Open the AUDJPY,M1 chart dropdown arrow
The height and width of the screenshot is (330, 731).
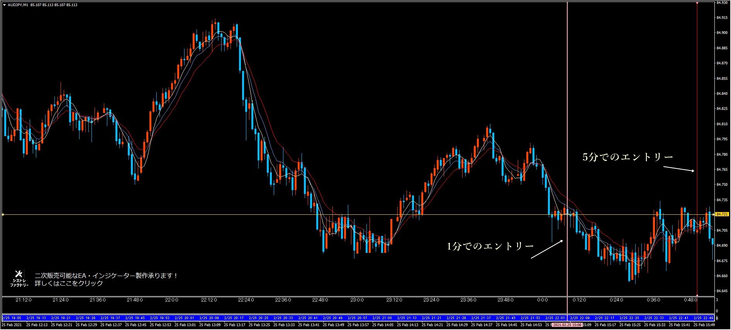[4, 5]
